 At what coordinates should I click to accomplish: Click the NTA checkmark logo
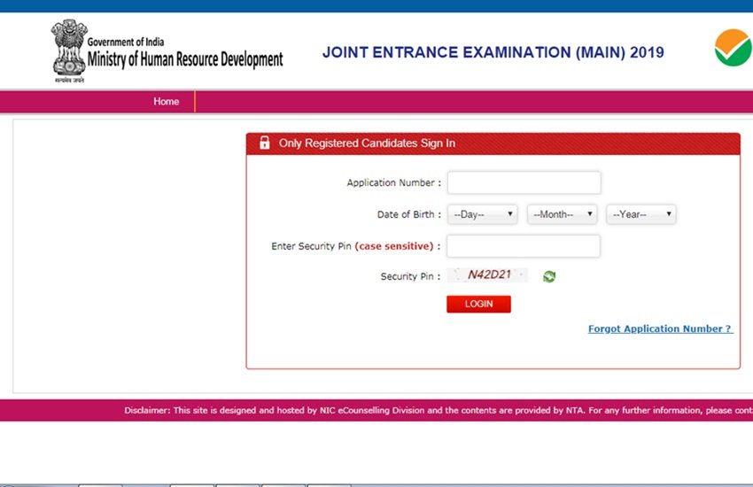point(732,47)
